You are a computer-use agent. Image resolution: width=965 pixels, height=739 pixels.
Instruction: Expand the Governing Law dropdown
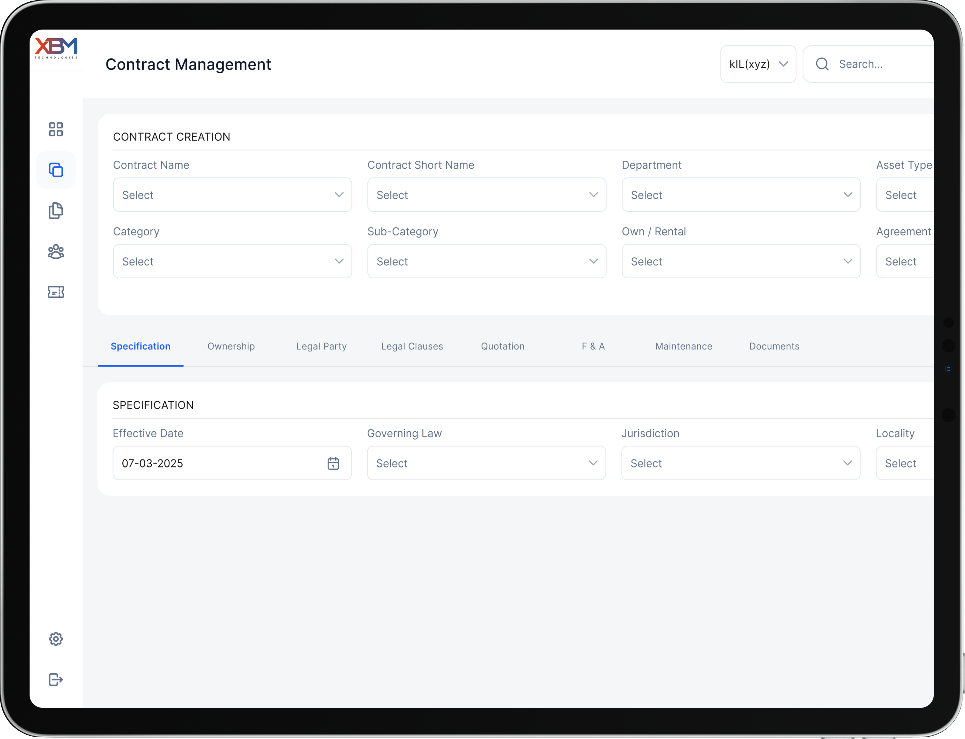tap(486, 463)
